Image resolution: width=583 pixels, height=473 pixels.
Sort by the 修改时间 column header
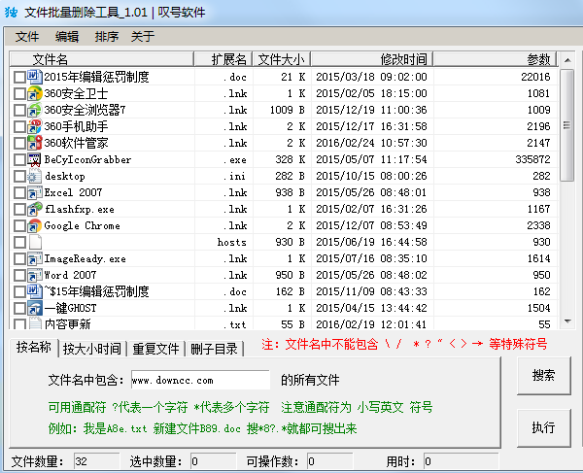point(372,59)
